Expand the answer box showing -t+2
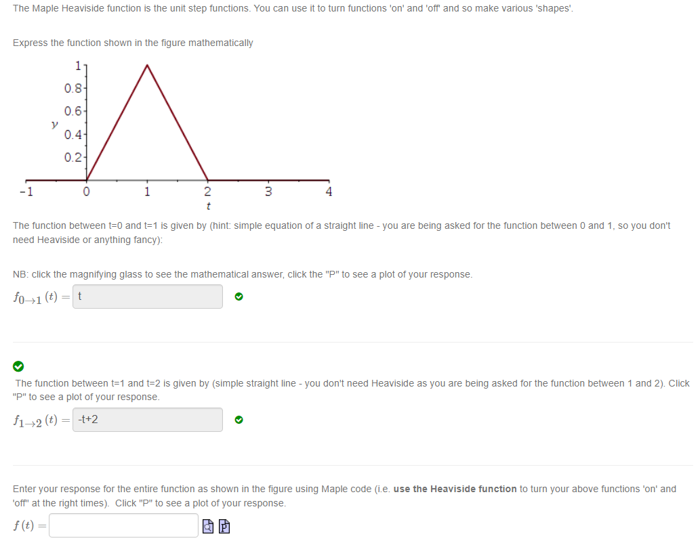700x547 pixels. coord(147,420)
